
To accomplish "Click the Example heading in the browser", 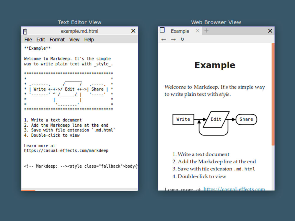I will click(215, 65).
